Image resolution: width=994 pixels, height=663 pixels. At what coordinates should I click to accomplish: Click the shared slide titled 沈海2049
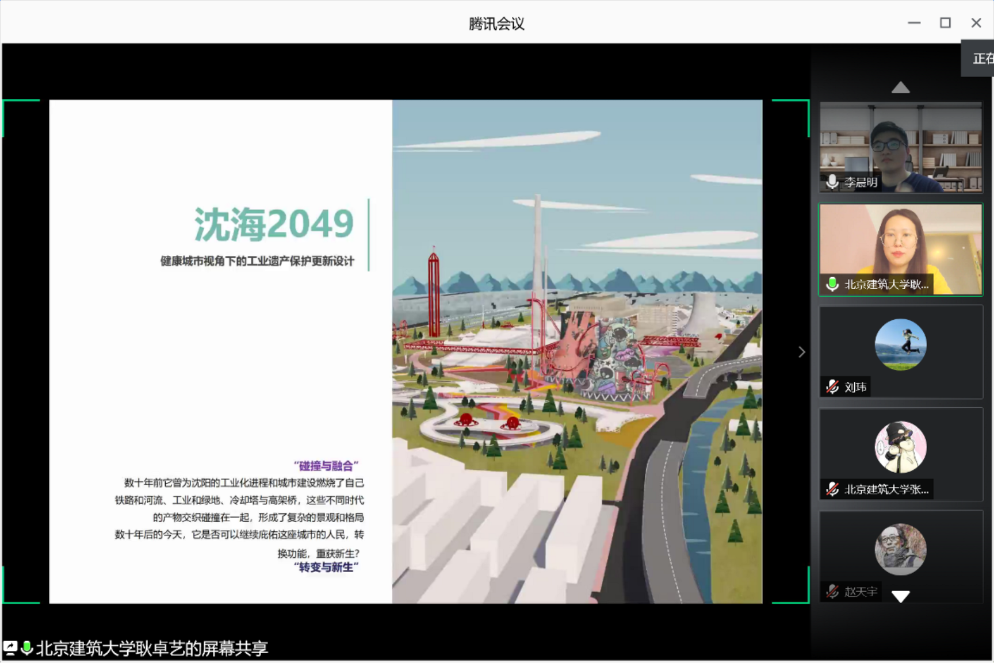pos(406,351)
